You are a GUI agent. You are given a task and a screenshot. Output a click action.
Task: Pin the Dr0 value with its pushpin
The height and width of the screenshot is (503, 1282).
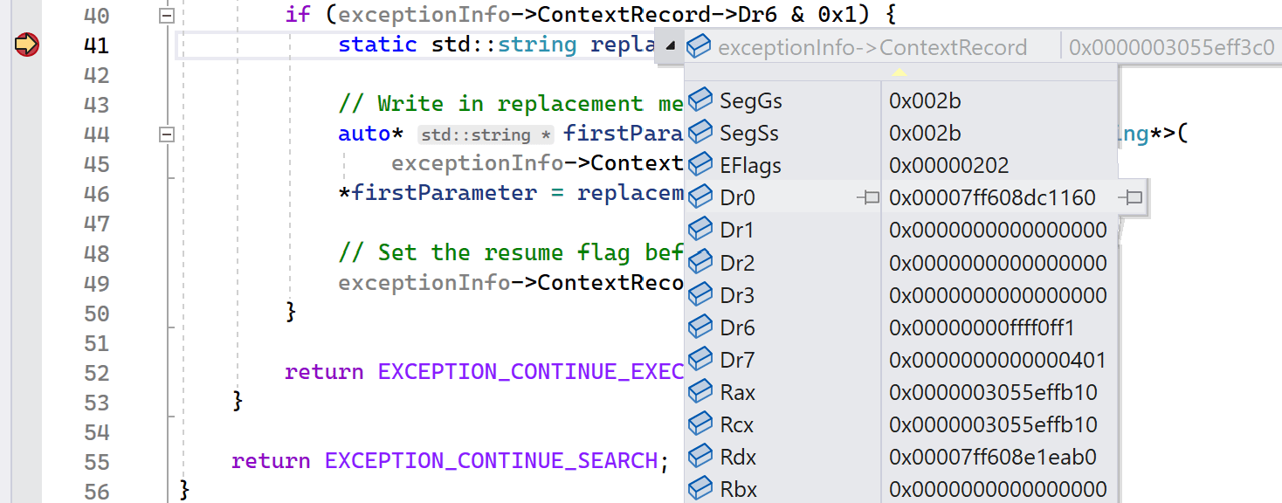coord(1131,197)
